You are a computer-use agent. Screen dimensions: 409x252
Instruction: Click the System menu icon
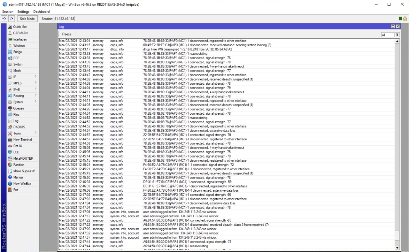10,102
